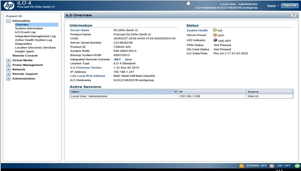Click the footer power status orange icon
This screenshot has width=301, height=171.
(x=241, y=166)
